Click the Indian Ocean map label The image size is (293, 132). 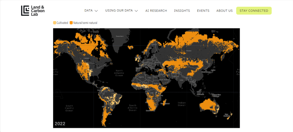pos(182,104)
